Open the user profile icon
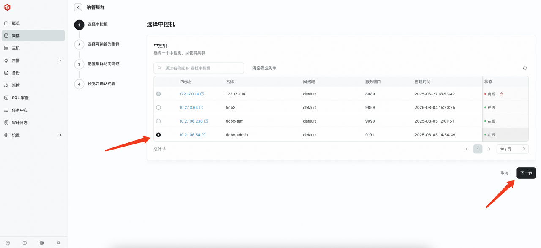 (58, 243)
